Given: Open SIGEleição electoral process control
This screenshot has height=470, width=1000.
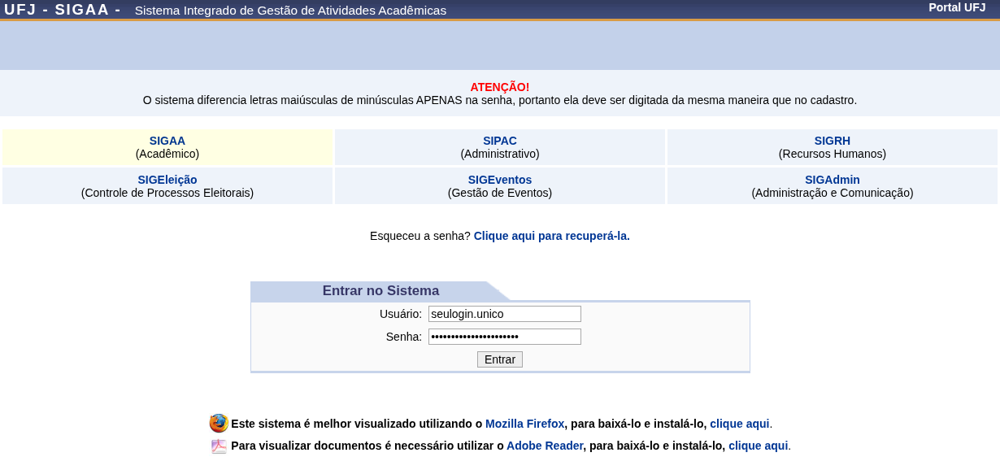Looking at the screenshot, I should [167, 186].
